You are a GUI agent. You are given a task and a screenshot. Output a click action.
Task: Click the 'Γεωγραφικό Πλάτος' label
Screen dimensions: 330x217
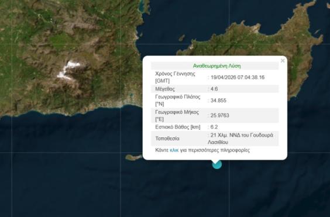pos(178,97)
